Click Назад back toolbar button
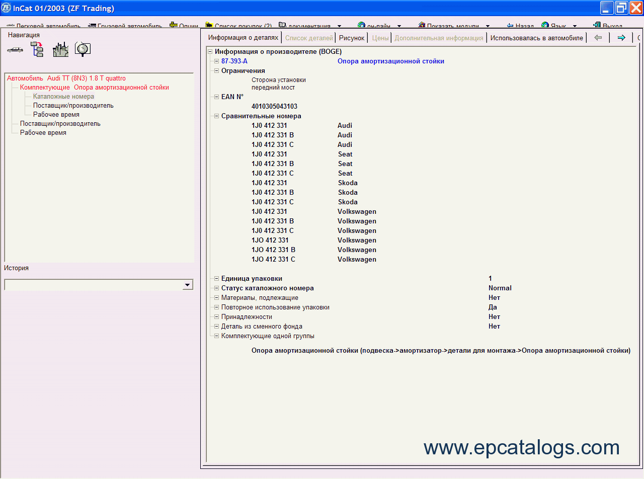Screen dimensions: 644x479 [520, 26]
